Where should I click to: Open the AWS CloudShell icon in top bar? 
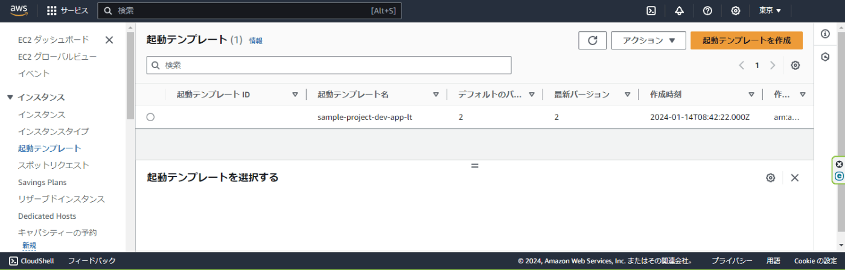[x=651, y=11]
